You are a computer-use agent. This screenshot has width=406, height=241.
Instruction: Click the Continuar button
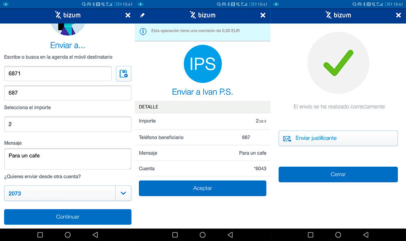pyautogui.click(x=67, y=217)
